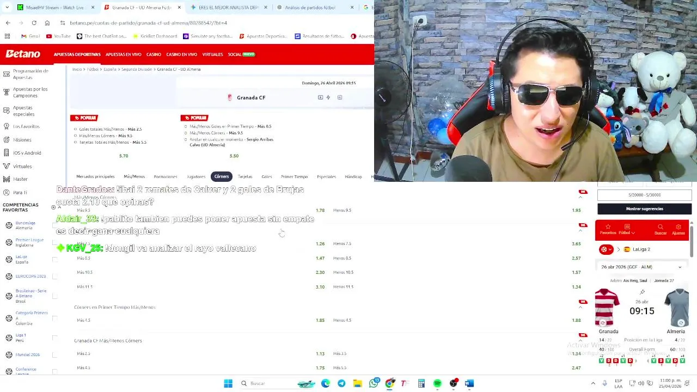
Task: Open Segunda División breadcrumb link
Action: [x=137, y=69]
